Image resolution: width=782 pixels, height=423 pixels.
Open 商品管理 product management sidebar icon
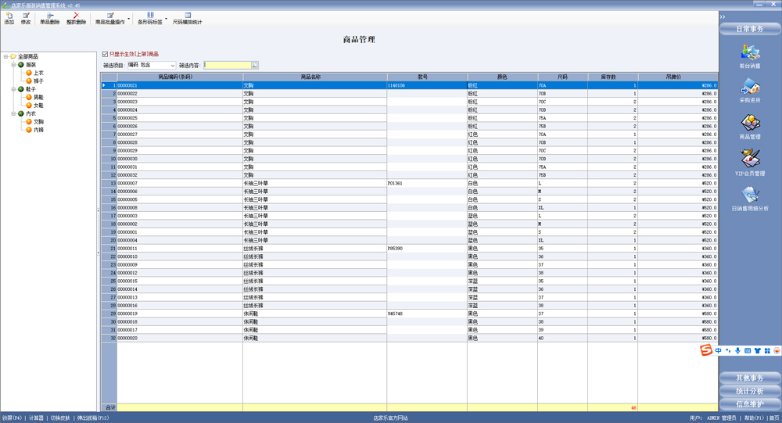point(750,127)
